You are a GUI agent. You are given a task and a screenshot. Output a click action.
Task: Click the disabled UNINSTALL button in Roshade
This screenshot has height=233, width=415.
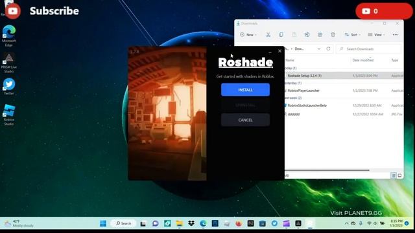[x=245, y=105]
